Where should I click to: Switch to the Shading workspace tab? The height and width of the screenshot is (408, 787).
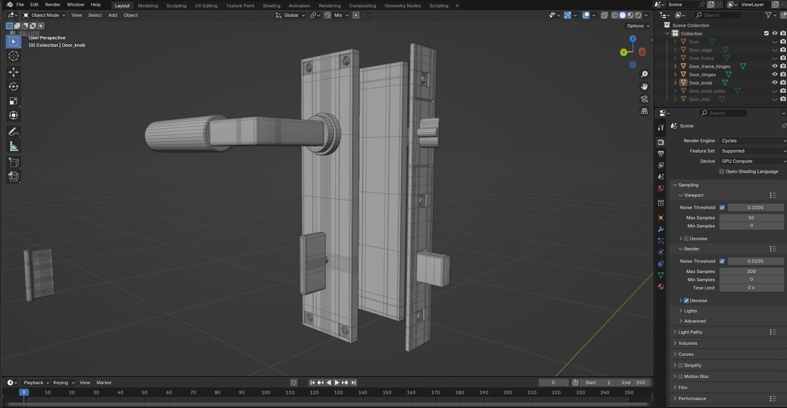[272, 6]
